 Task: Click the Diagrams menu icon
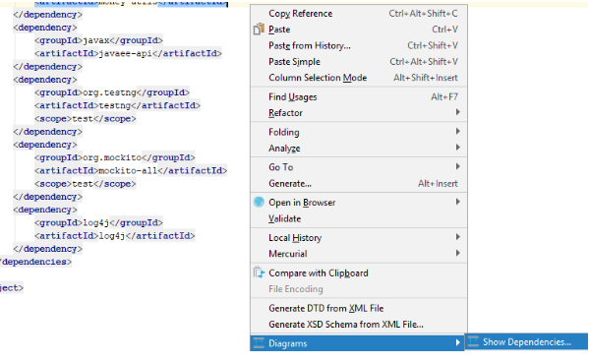click(x=259, y=343)
